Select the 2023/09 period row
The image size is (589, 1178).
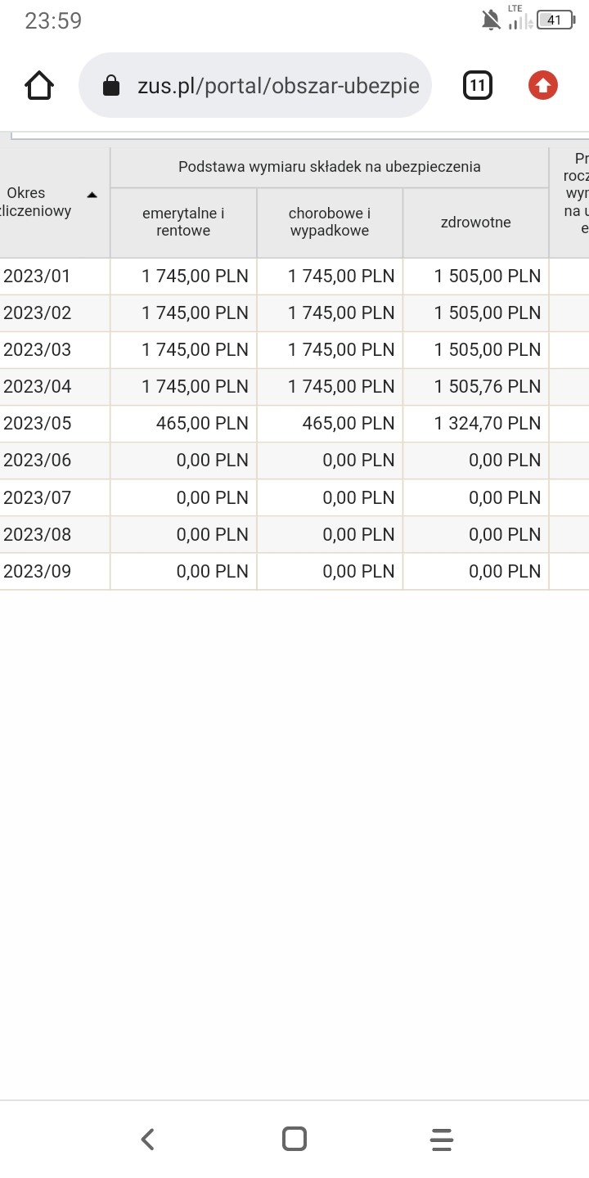click(294, 571)
